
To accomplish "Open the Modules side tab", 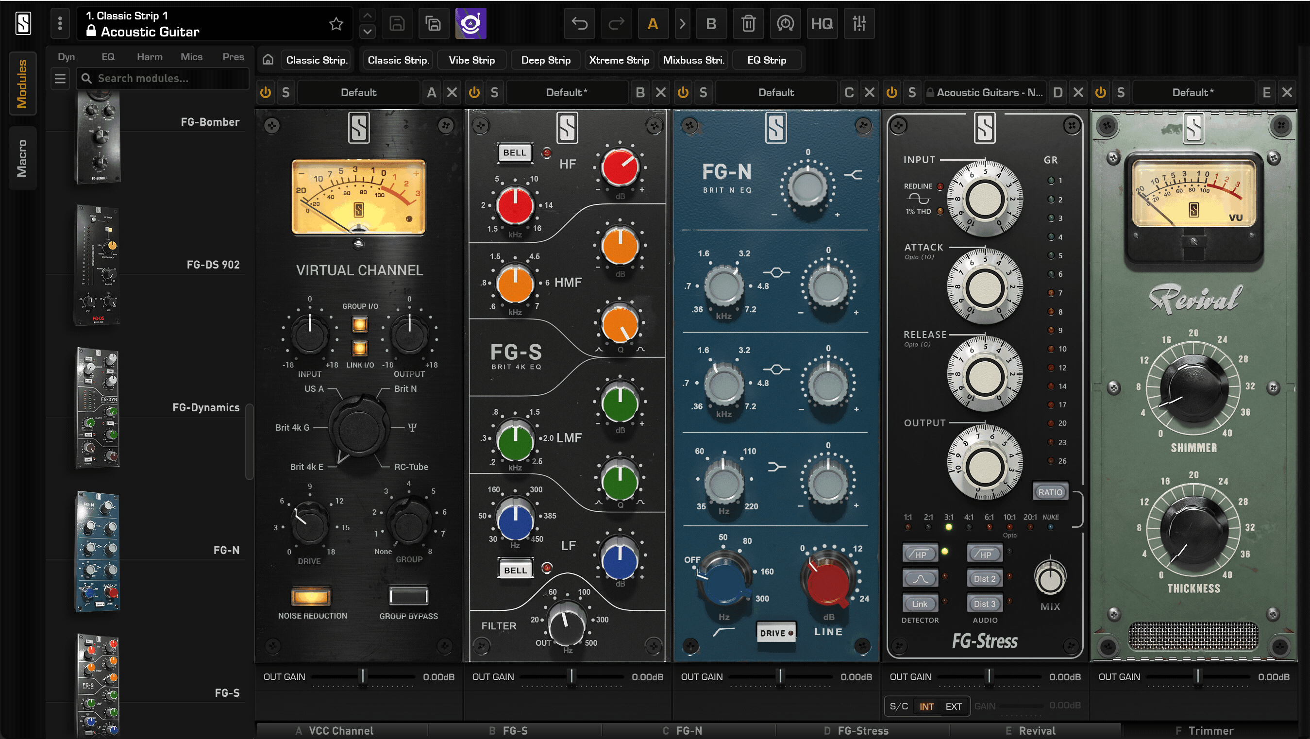I will (x=22, y=84).
